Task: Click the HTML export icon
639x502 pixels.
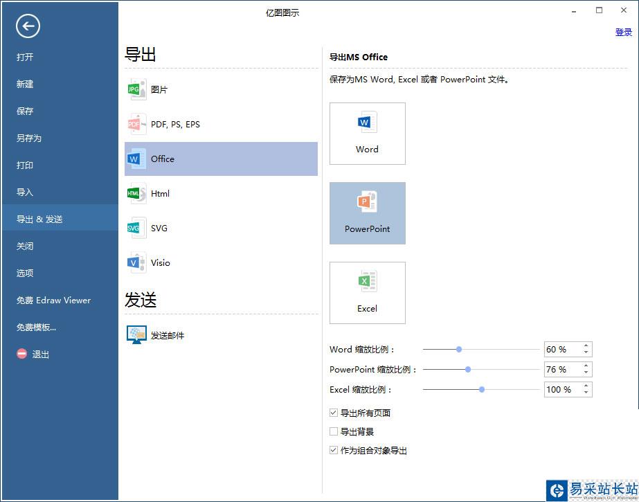Action: pos(136,194)
